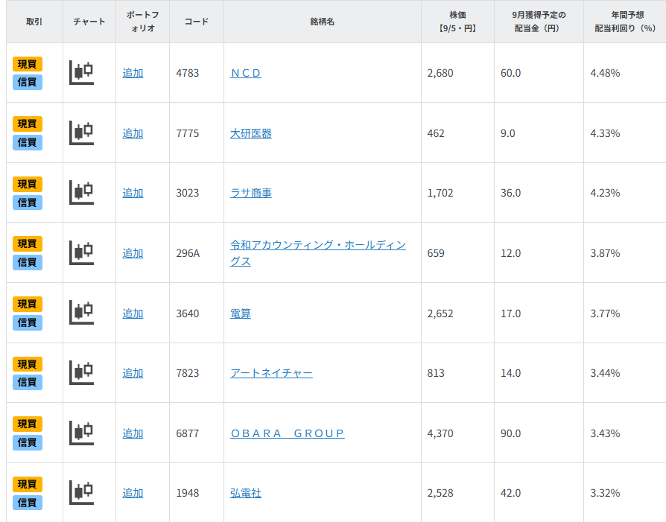Add 電算 to portfolio via 追加
The image size is (666, 522).
(x=133, y=313)
